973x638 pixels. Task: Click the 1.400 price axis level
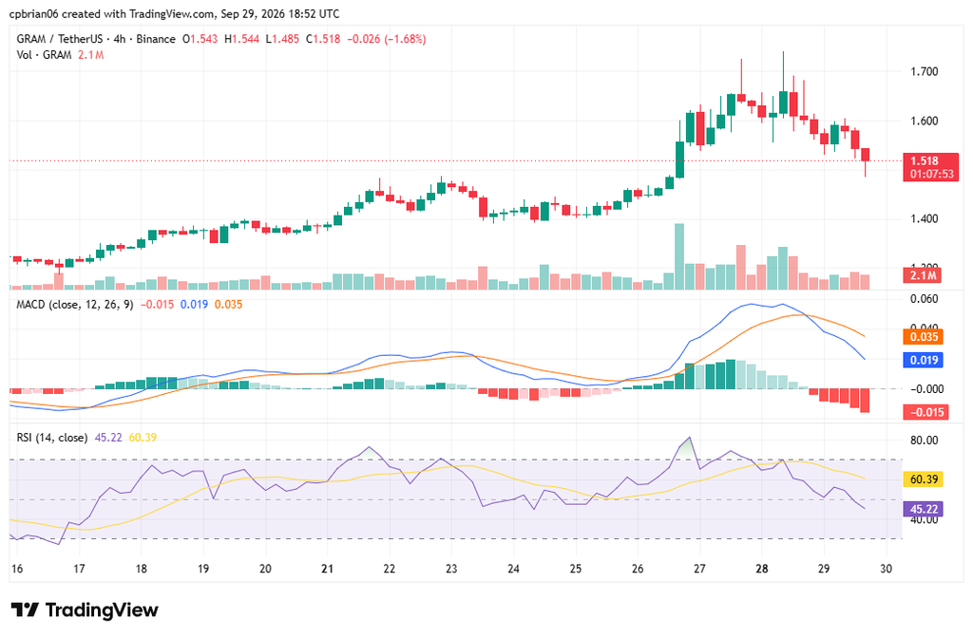tap(924, 219)
